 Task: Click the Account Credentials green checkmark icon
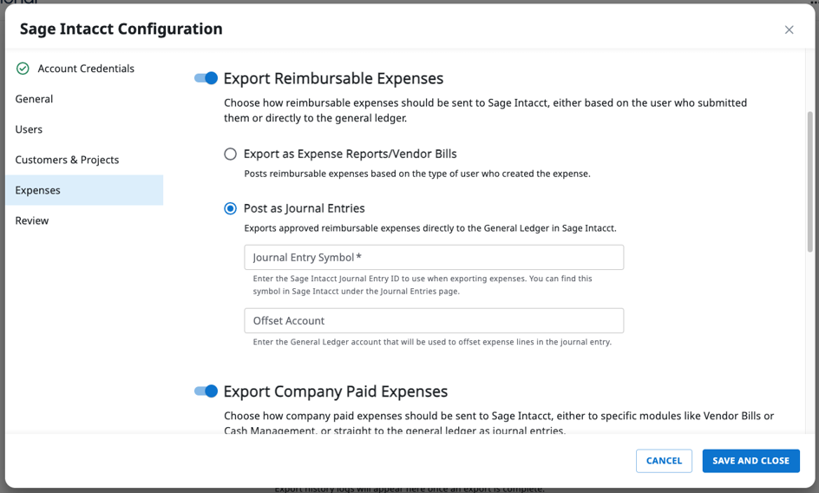(x=23, y=69)
